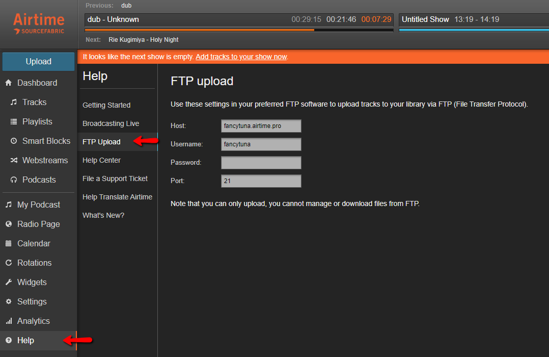Click next track 'Rie Kugimiya - Holy Night'
This screenshot has width=549, height=357.
point(144,40)
